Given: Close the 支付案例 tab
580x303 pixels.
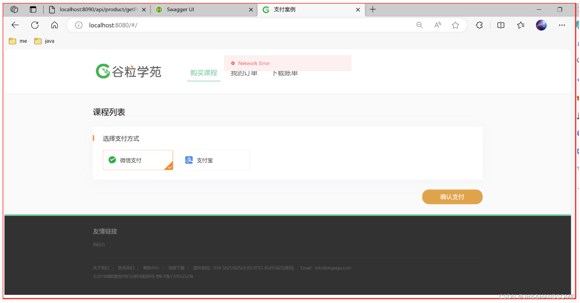Looking at the screenshot, I should (x=358, y=10).
